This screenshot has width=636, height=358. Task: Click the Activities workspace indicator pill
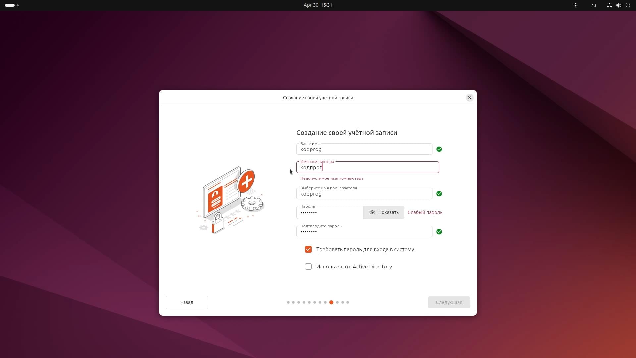click(10, 5)
